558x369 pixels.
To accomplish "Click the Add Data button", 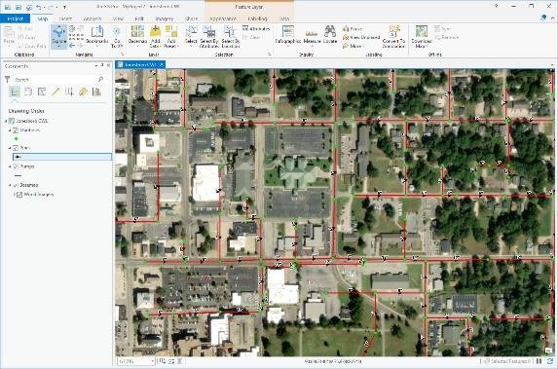I will pos(155,36).
